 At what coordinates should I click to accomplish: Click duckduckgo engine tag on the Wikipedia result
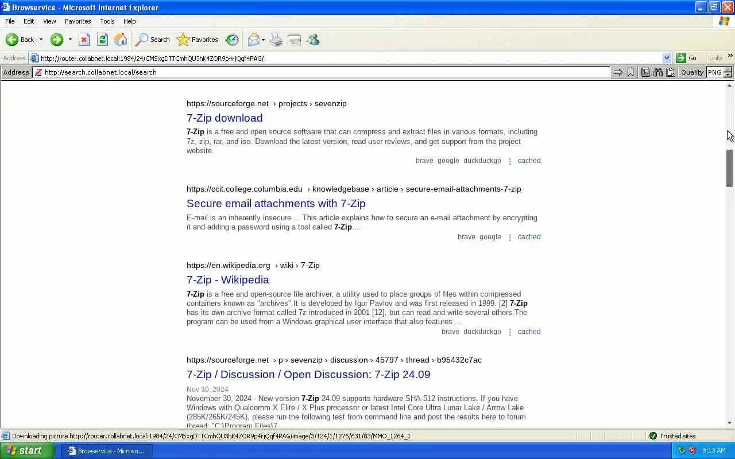(482, 332)
